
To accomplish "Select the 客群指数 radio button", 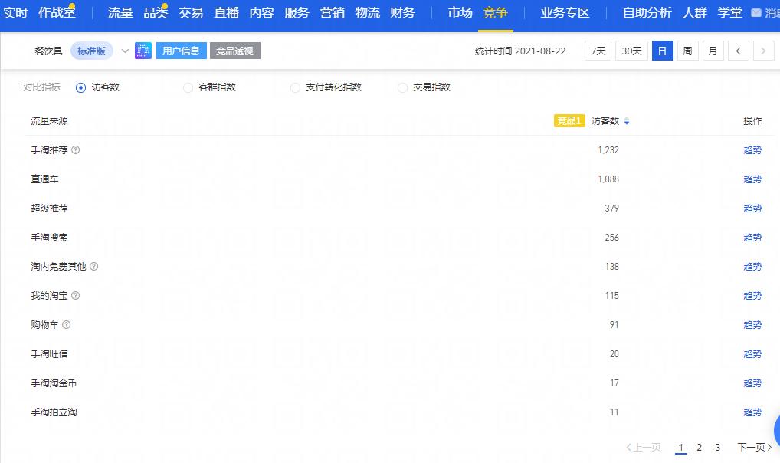I will coord(188,87).
